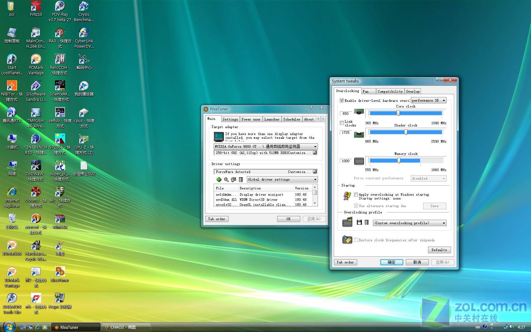The image size is (531, 332).
Task: Click the Customize icon next to ForceWare detected
Action: pos(315,172)
